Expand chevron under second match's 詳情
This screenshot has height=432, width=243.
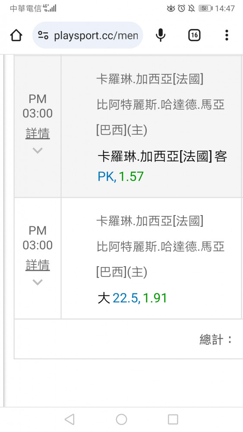38,282
